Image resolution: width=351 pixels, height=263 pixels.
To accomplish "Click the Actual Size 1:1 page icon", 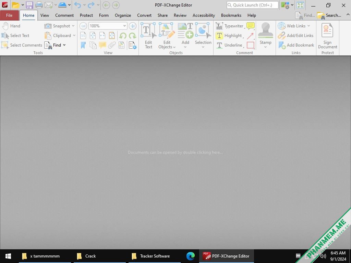I will pyautogui.click(x=83, y=36).
